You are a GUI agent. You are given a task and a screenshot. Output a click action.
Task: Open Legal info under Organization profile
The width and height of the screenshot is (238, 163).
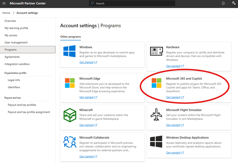(x=14, y=80)
